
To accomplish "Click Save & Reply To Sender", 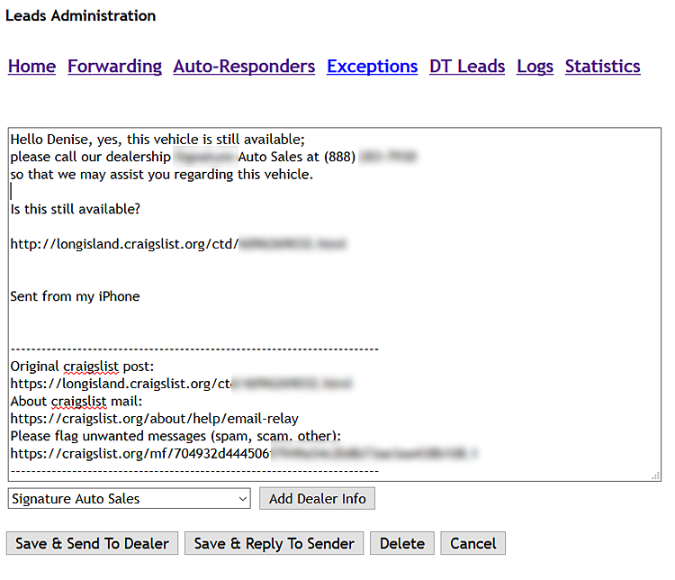I will pyautogui.click(x=274, y=544).
